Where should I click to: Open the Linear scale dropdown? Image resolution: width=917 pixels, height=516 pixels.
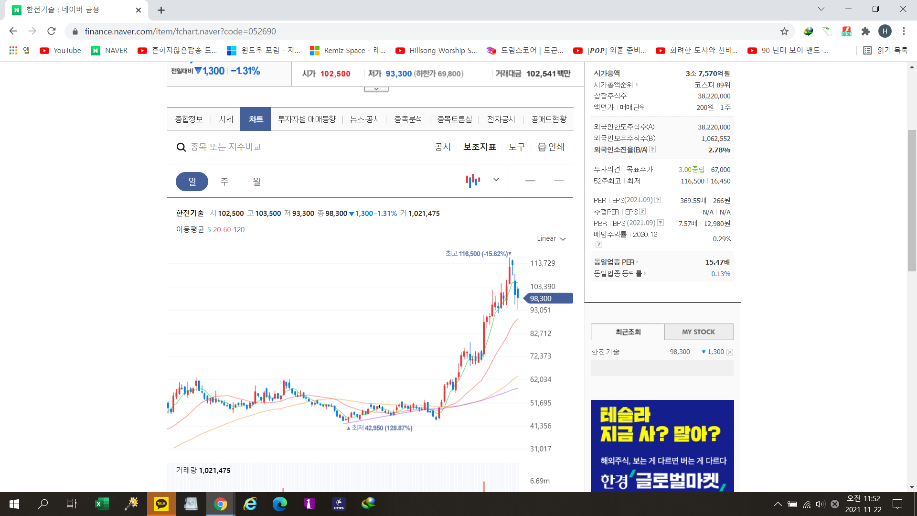551,238
